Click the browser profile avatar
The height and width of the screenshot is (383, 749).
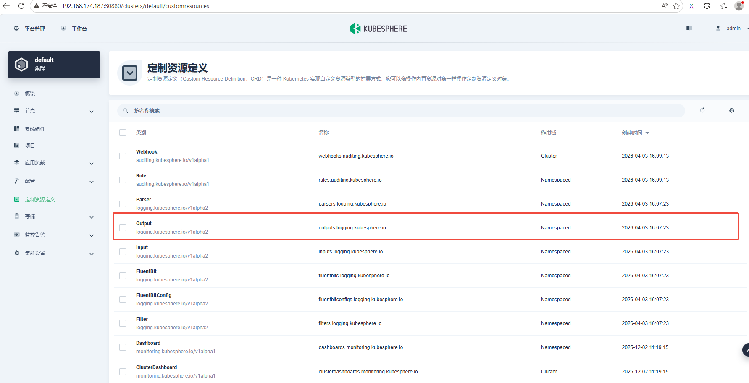click(x=739, y=6)
